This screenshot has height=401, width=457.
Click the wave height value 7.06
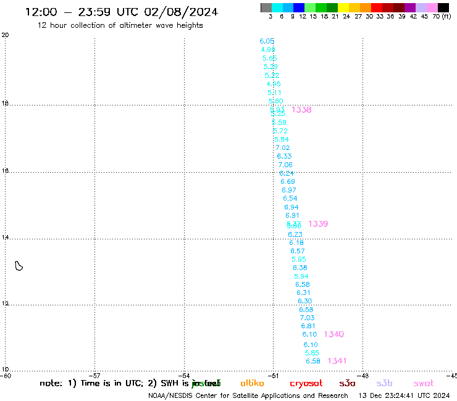[x=285, y=165]
